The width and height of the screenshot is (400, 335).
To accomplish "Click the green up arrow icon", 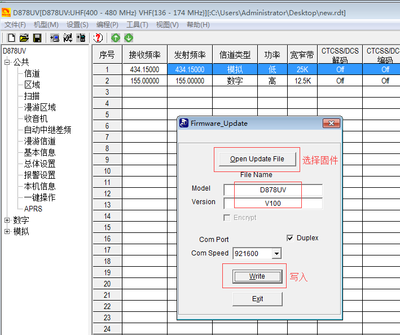I will pyautogui.click(x=116, y=38).
